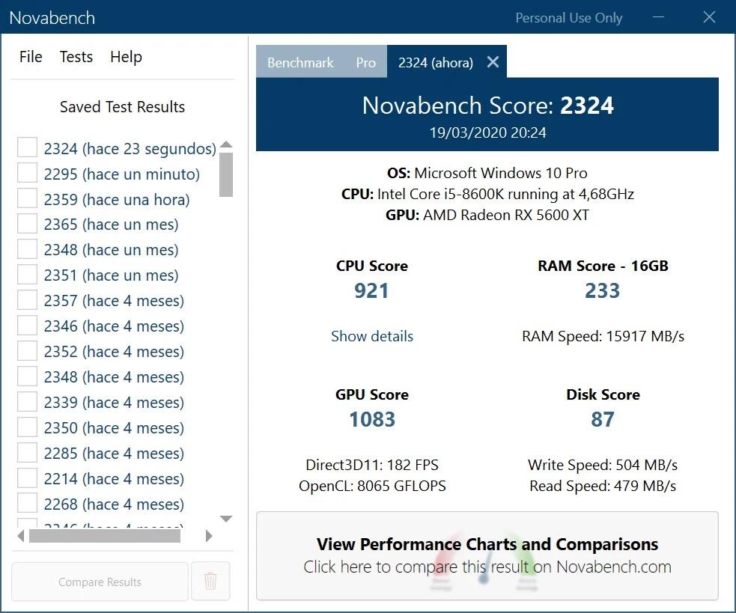This screenshot has height=613, width=736.
Task: Click the GPU AMD Radeon RX 5600 XT line
Action: point(487,215)
